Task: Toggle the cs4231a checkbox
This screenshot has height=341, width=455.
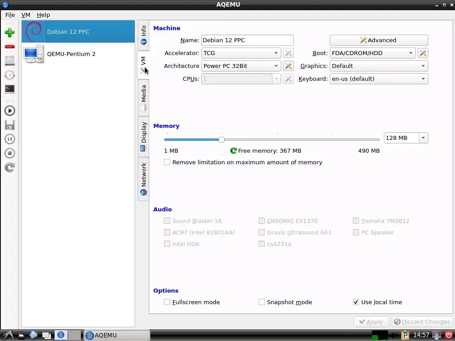Action: point(261,244)
